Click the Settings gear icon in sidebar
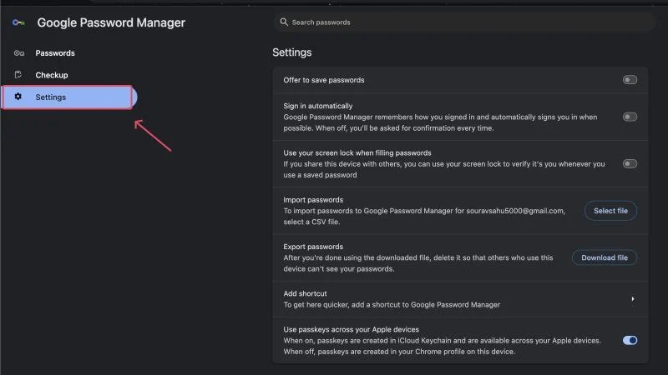This screenshot has width=668, height=375. click(x=18, y=97)
